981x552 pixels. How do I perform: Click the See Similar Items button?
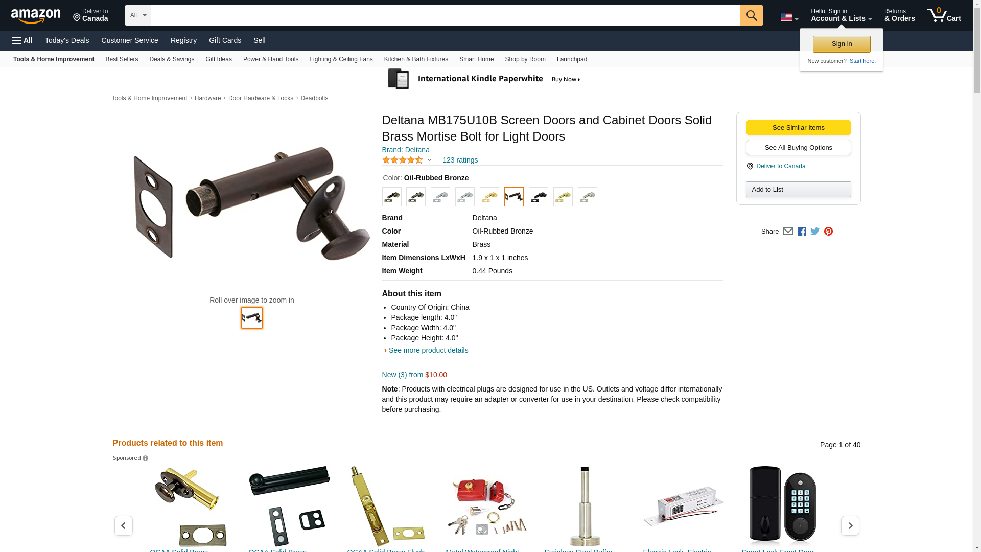coord(798,128)
